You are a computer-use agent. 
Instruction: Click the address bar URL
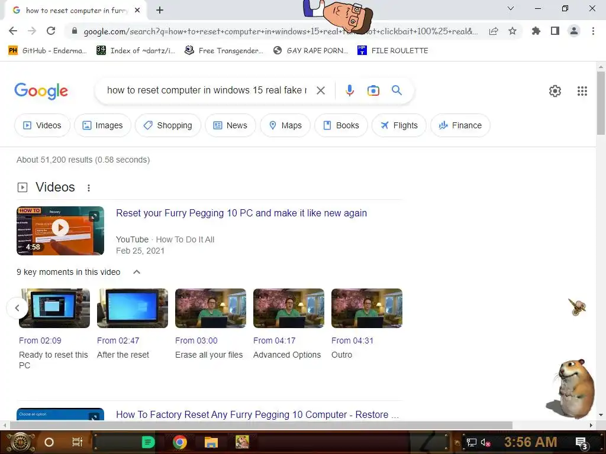pyautogui.click(x=281, y=31)
